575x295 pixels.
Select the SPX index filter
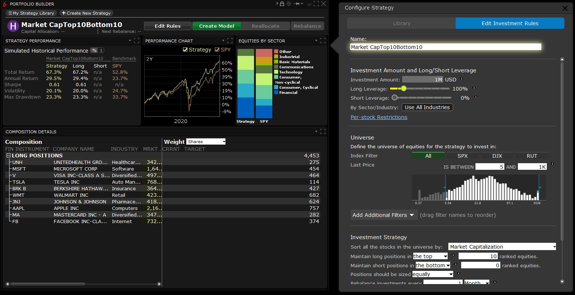point(463,156)
